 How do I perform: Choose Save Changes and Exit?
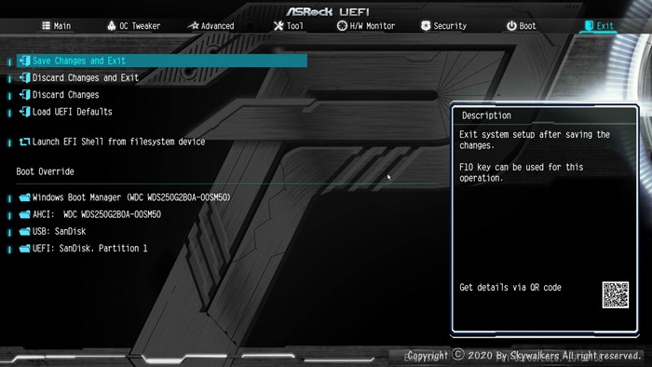[x=162, y=61]
